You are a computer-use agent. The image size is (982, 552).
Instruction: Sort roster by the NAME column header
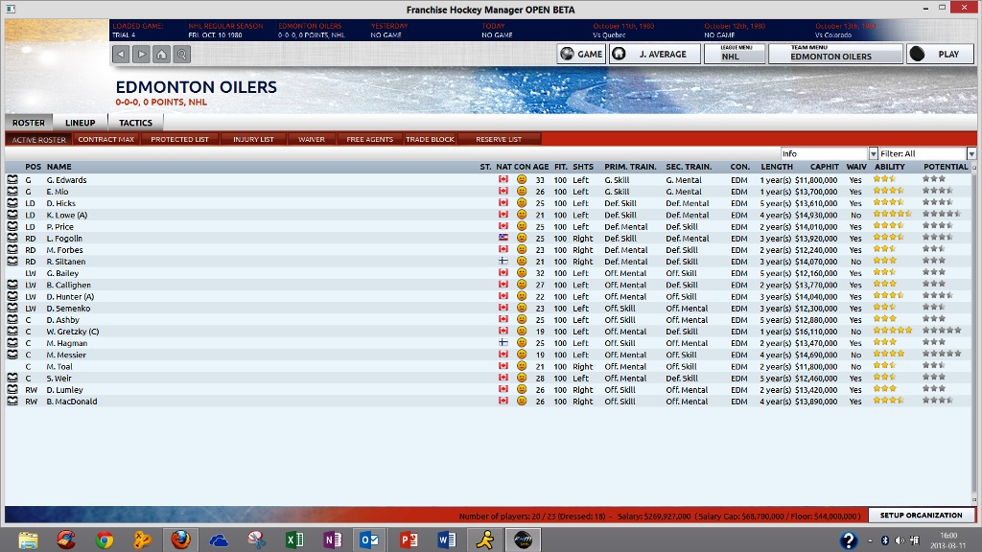point(58,167)
